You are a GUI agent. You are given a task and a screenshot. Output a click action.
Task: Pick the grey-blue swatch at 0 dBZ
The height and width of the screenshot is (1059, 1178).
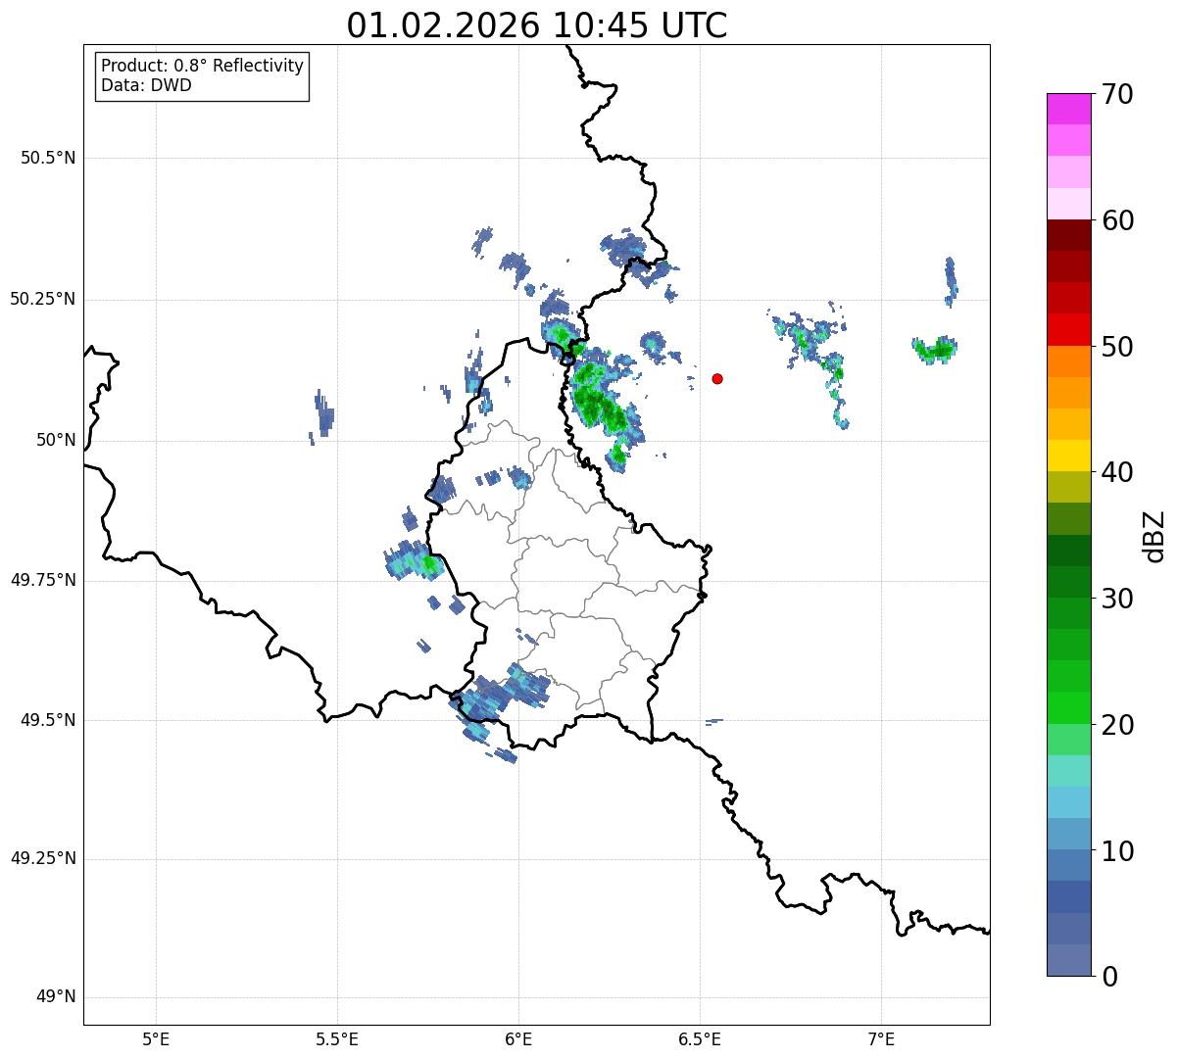1068,960
